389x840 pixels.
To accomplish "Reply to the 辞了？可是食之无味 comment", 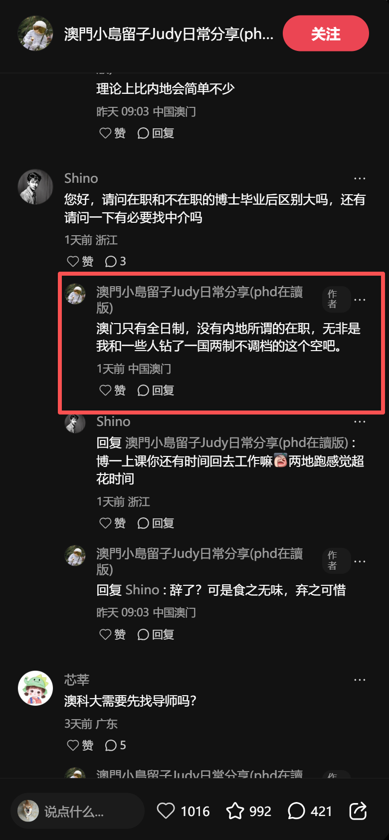I will tap(155, 634).
